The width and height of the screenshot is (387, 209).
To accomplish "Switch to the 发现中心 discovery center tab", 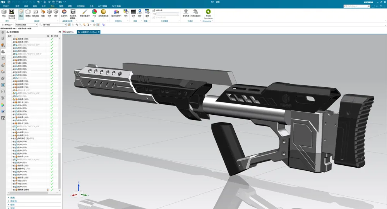I will [68, 32].
